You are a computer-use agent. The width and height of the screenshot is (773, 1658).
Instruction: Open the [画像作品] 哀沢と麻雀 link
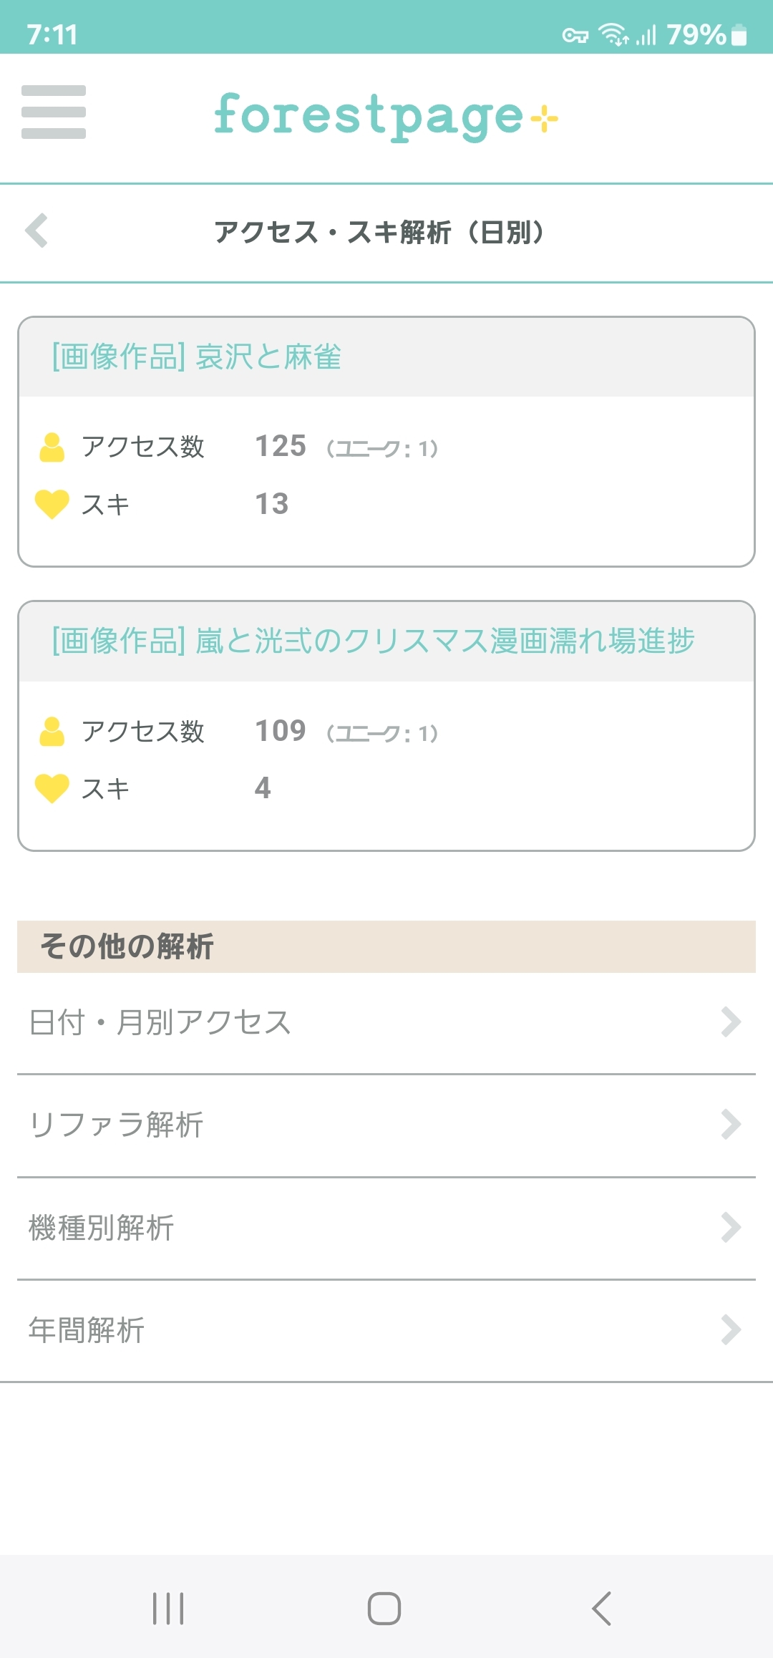[197, 357]
